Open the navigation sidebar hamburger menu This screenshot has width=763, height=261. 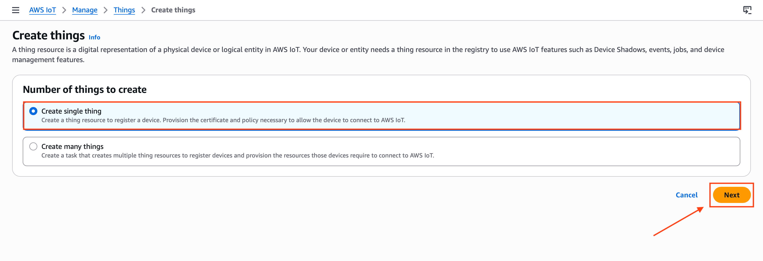pos(15,10)
